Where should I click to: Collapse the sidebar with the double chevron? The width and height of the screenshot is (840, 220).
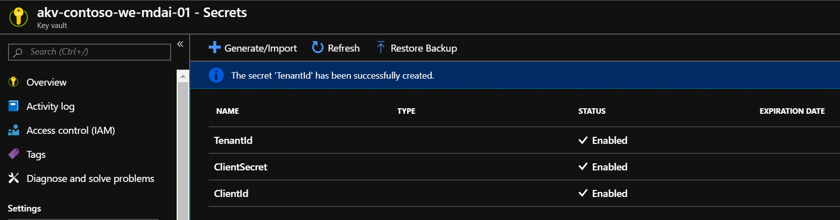180,44
